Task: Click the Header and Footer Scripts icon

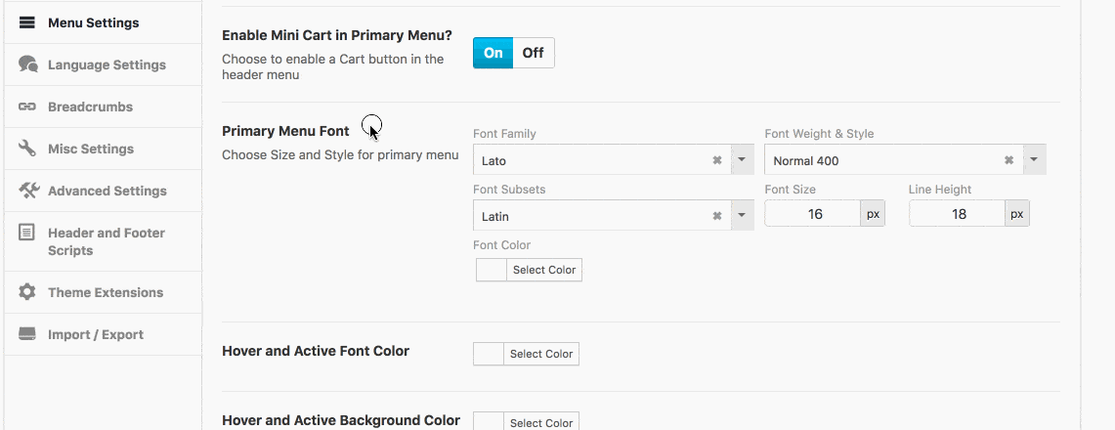Action: click(x=27, y=233)
